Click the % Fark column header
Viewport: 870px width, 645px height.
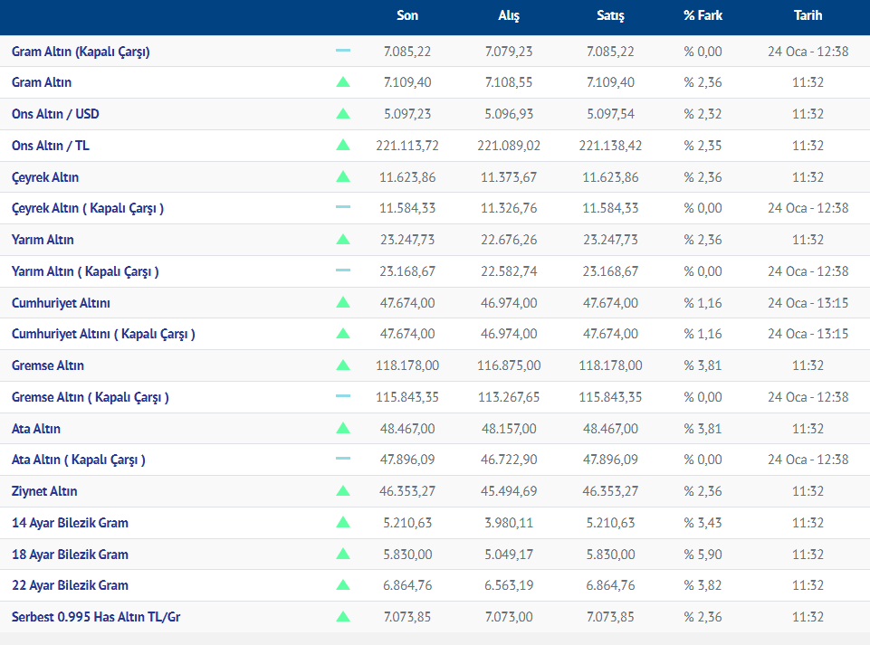[703, 15]
